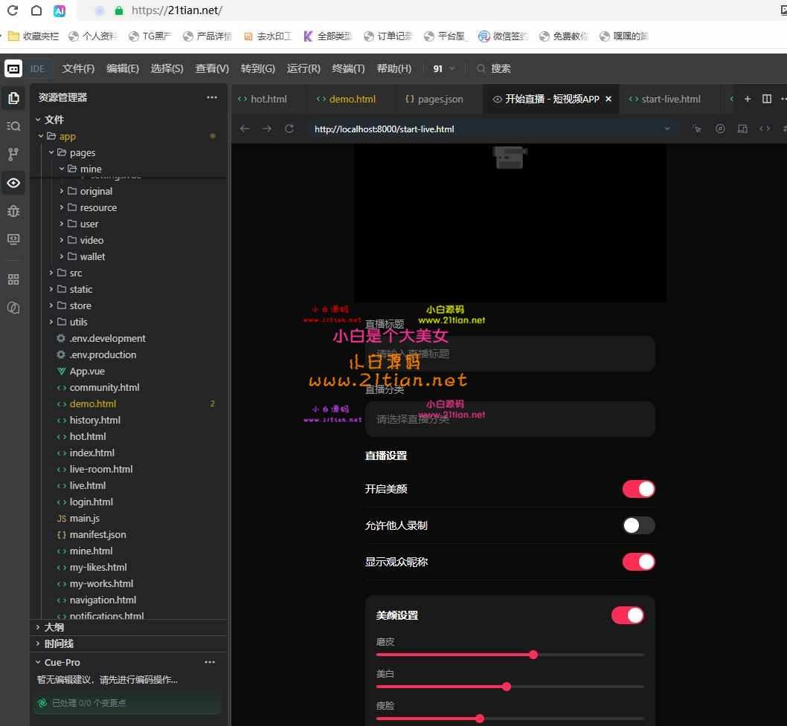Open the extensions grid icon in activity bar

coord(13,279)
